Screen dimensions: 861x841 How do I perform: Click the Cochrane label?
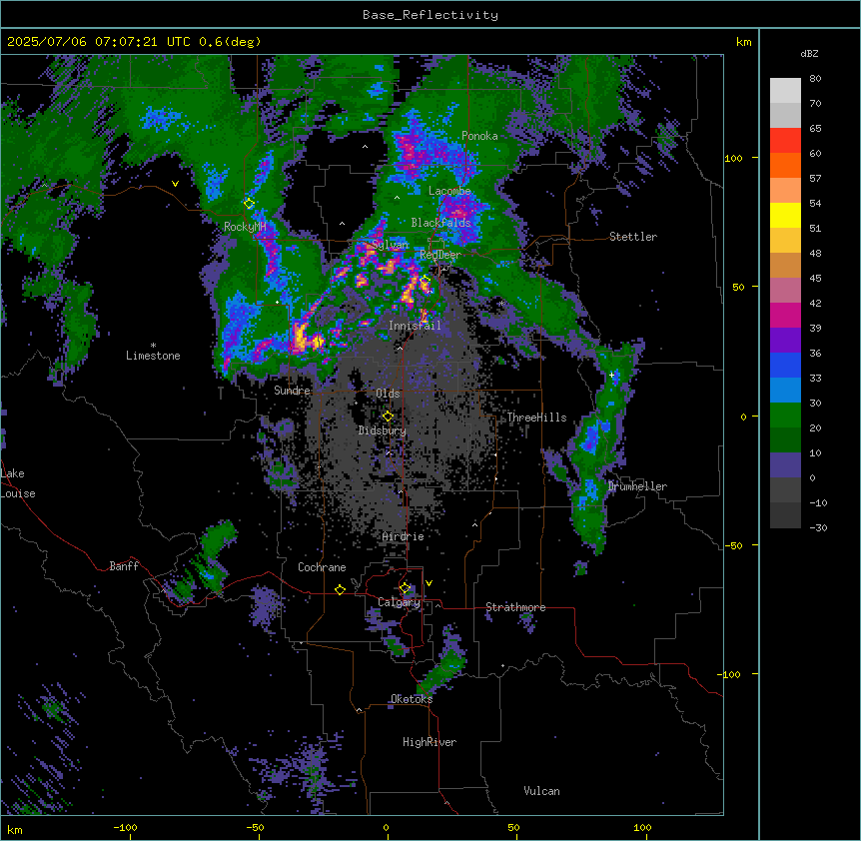[322, 567]
